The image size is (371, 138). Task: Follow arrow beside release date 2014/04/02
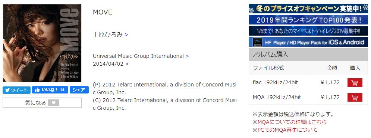pos(127,64)
